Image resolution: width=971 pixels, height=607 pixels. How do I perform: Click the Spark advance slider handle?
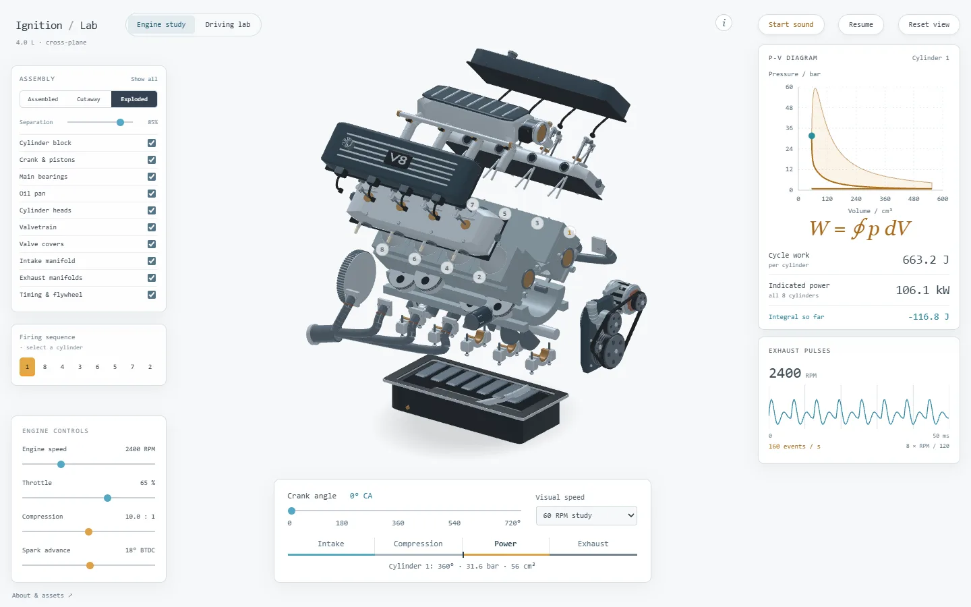tap(90, 565)
